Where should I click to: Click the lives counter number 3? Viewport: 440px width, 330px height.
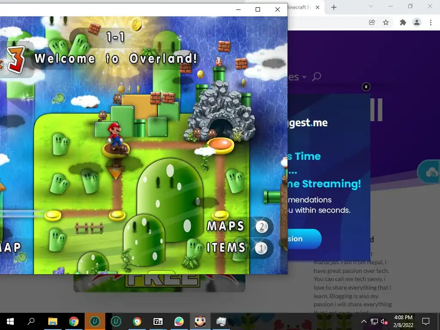point(16,59)
